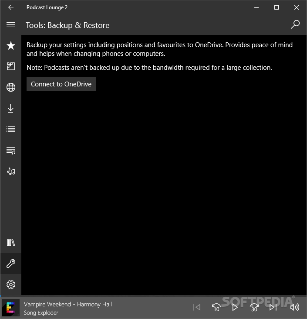307x319 pixels.
Task: Open the saved podcasts floppy-disk icon
Action: 11,66
